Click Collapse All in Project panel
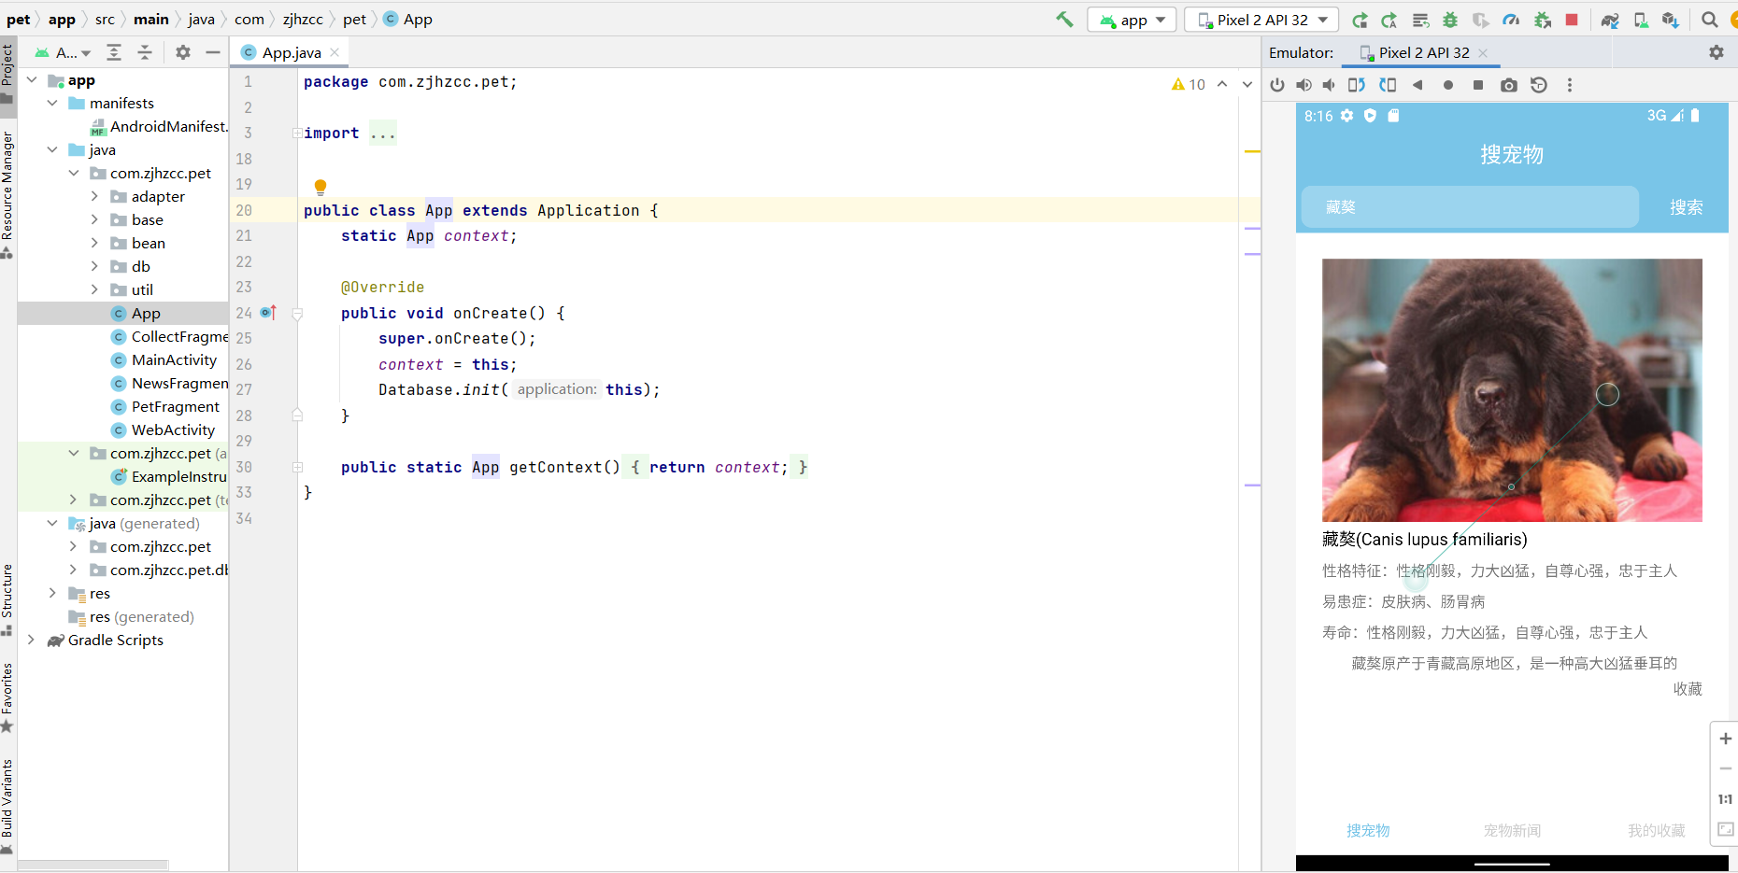The height and width of the screenshot is (873, 1738). [145, 52]
